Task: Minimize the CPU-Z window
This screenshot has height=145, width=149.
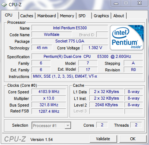Action: point(116,3)
